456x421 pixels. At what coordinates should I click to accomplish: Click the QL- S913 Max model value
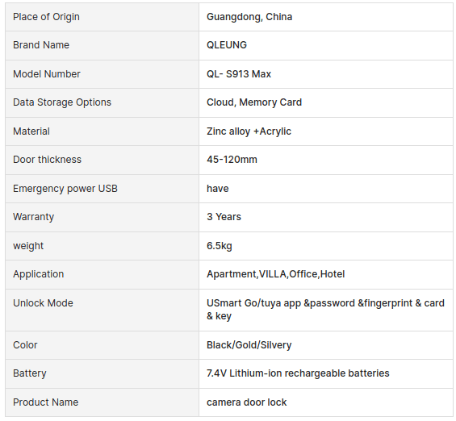[239, 74]
